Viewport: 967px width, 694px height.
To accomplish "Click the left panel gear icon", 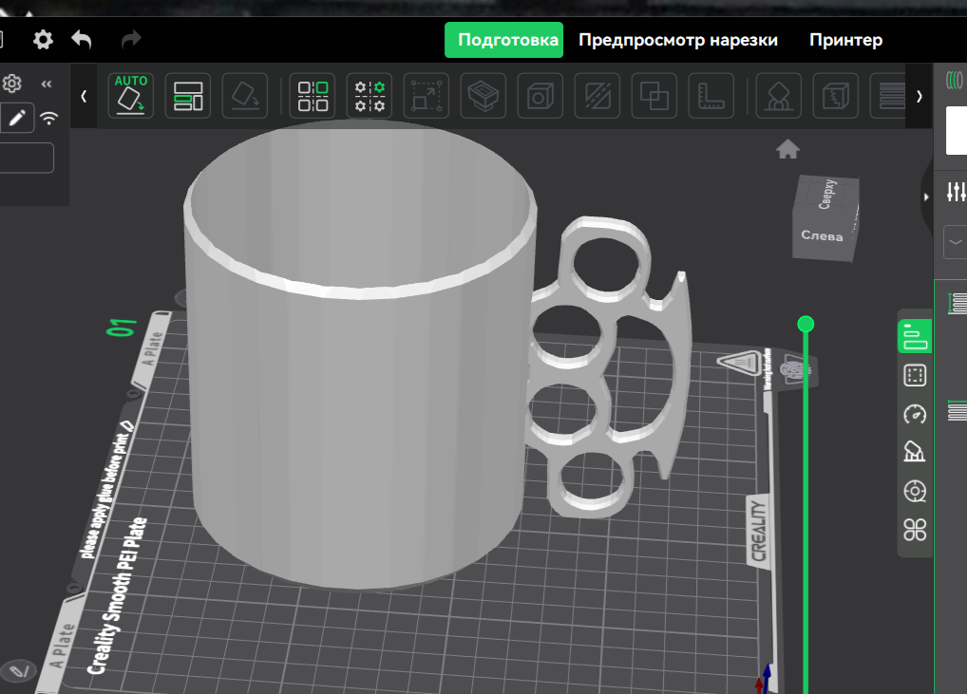I will (x=11, y=84).
